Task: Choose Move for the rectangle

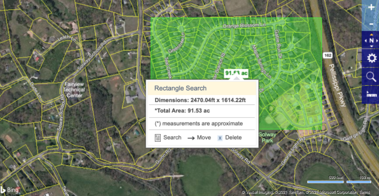Action: (204, 138)
